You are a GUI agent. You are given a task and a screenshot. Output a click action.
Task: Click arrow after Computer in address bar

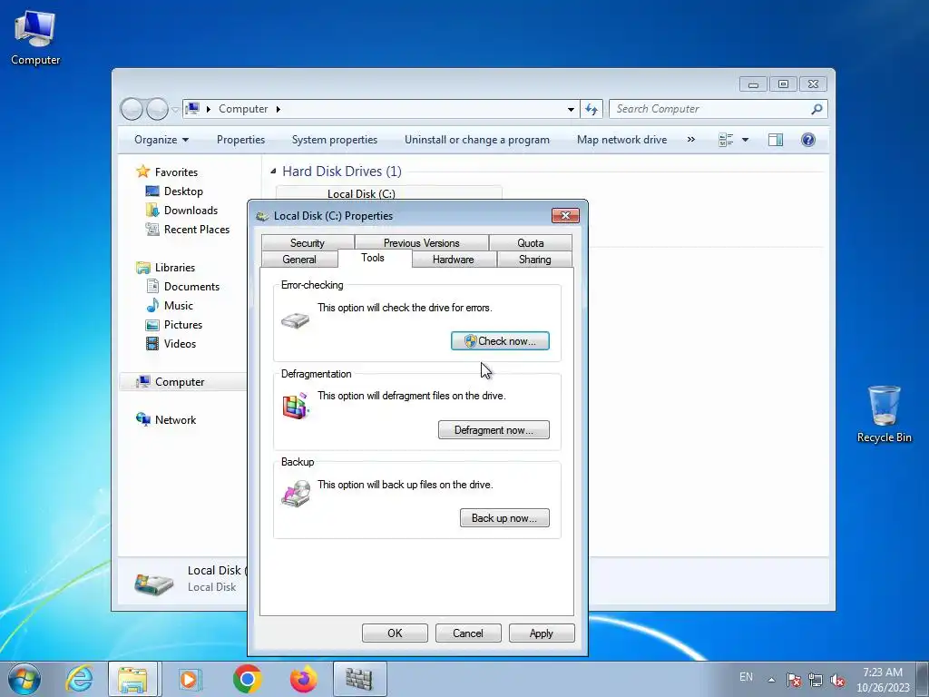pos(278,109)
